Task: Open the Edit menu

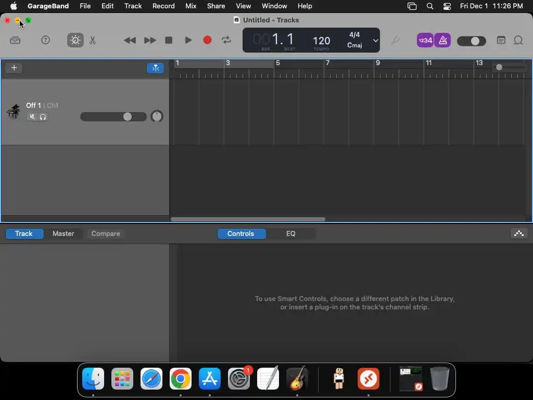Action: [x=107, y=6]
